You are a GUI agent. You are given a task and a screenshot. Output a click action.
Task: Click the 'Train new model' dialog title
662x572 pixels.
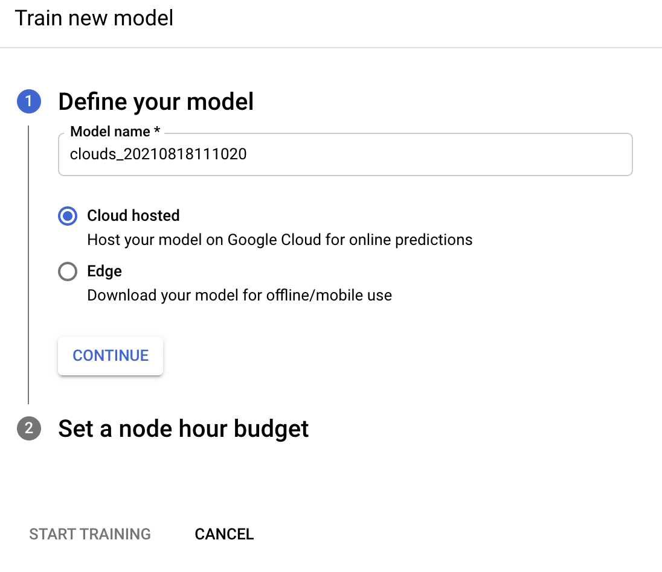94,18
